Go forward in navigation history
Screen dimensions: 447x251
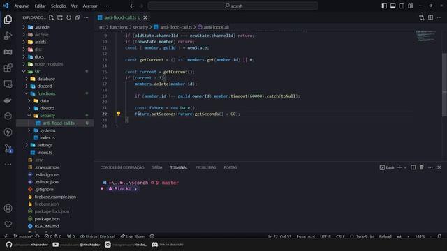[141, 6]
